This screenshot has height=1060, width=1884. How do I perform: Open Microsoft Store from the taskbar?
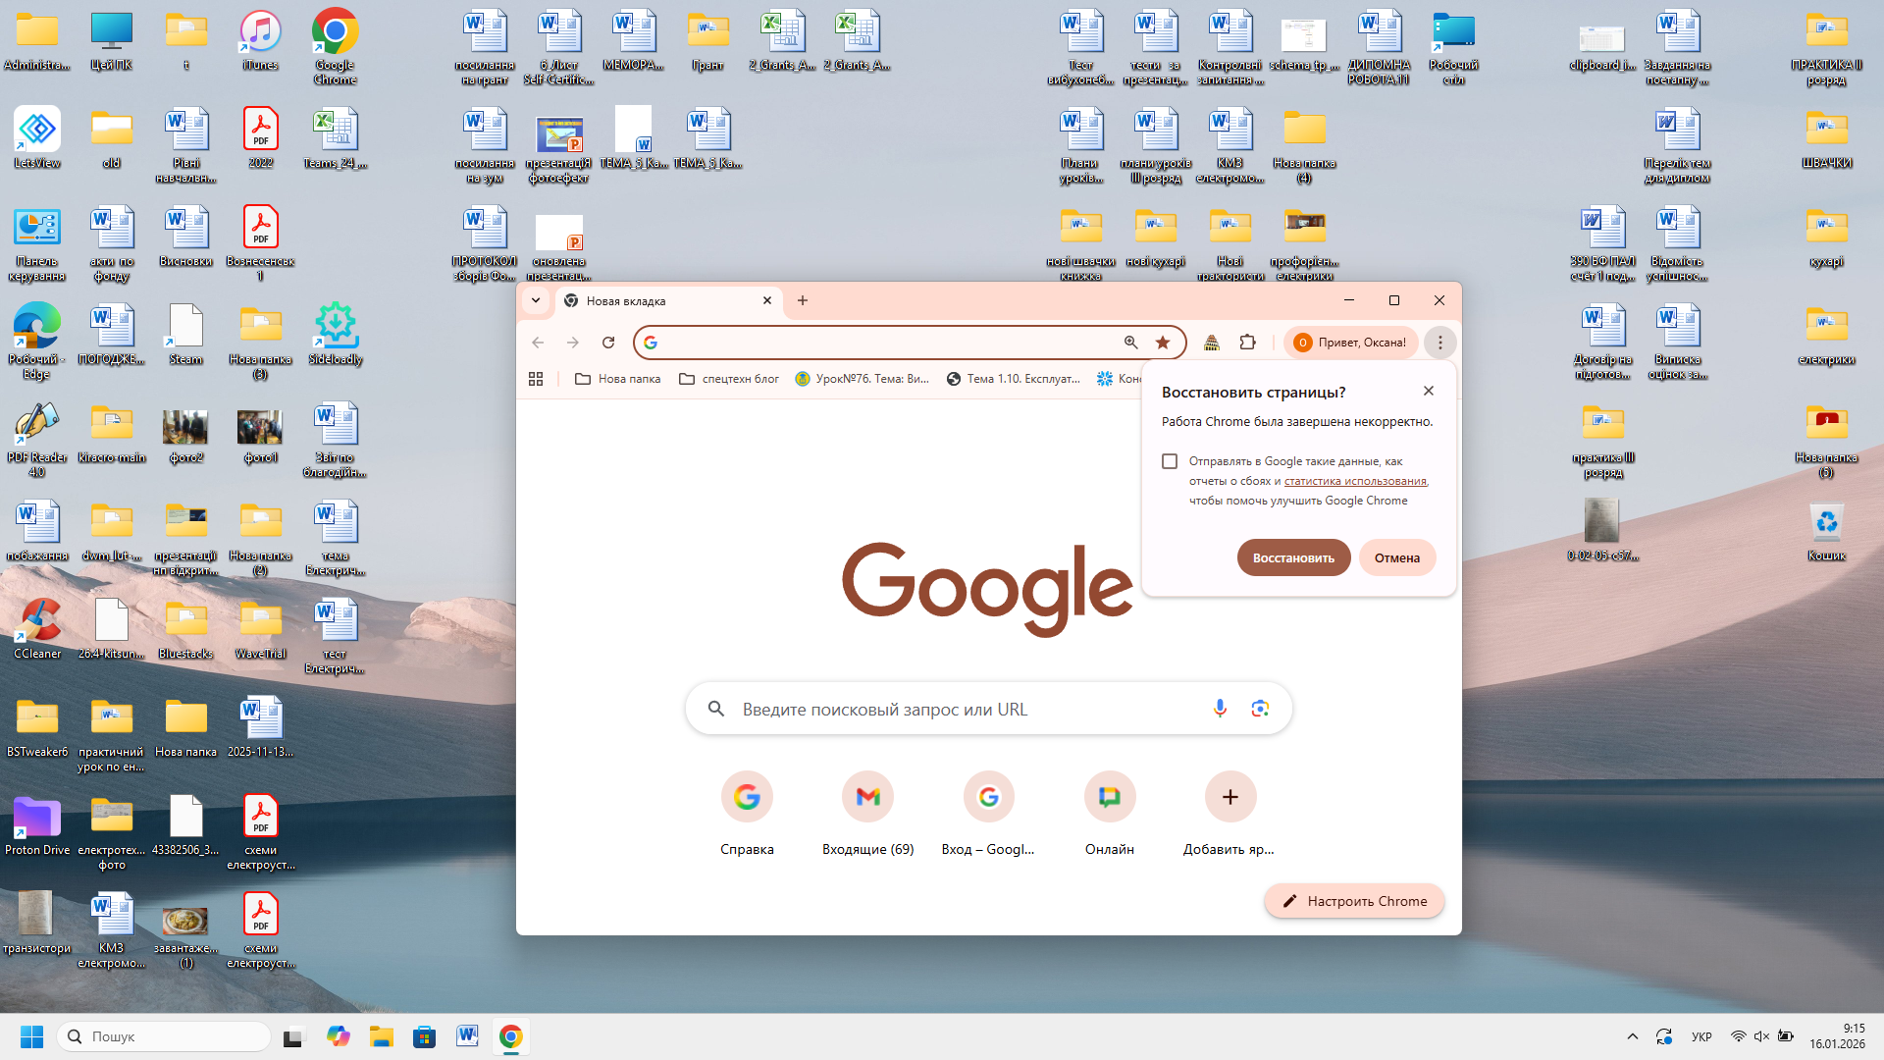click(424, 1036)
